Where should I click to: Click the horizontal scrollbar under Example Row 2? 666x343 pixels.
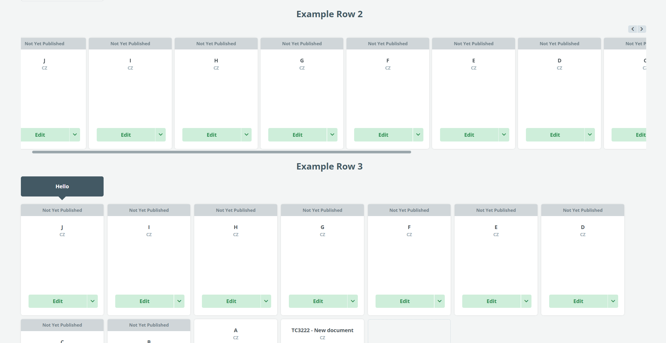(x=221, y=152)
